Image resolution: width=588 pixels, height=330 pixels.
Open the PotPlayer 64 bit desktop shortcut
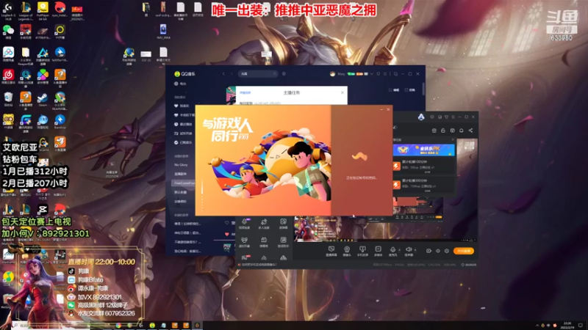43,11
